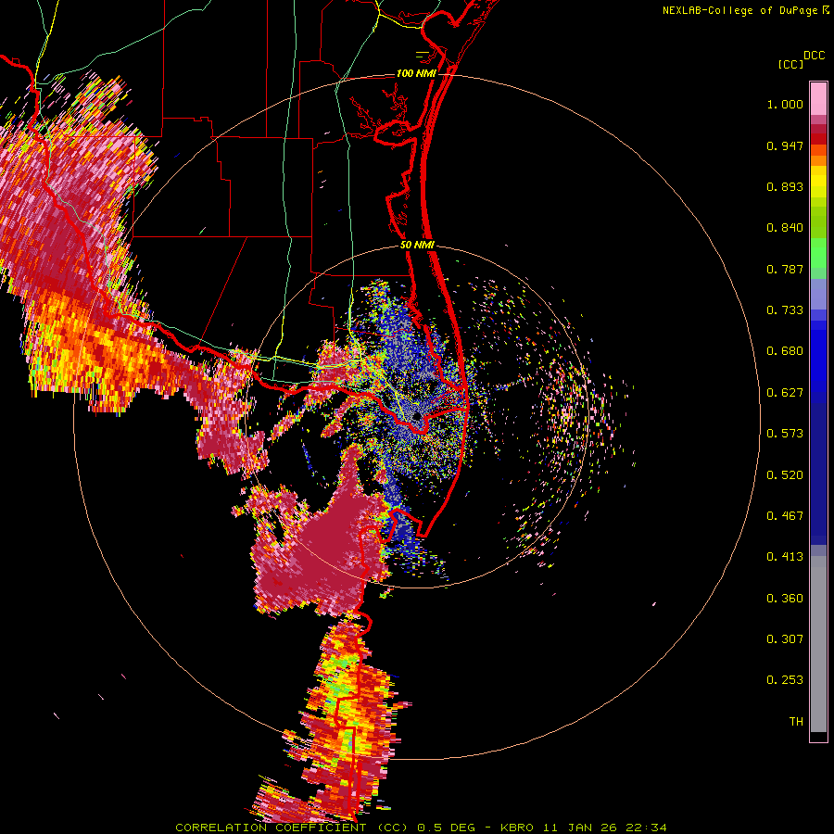Click the 0.520 color scale value
Viewport: 834px width, 834px height.
point(785,475)
